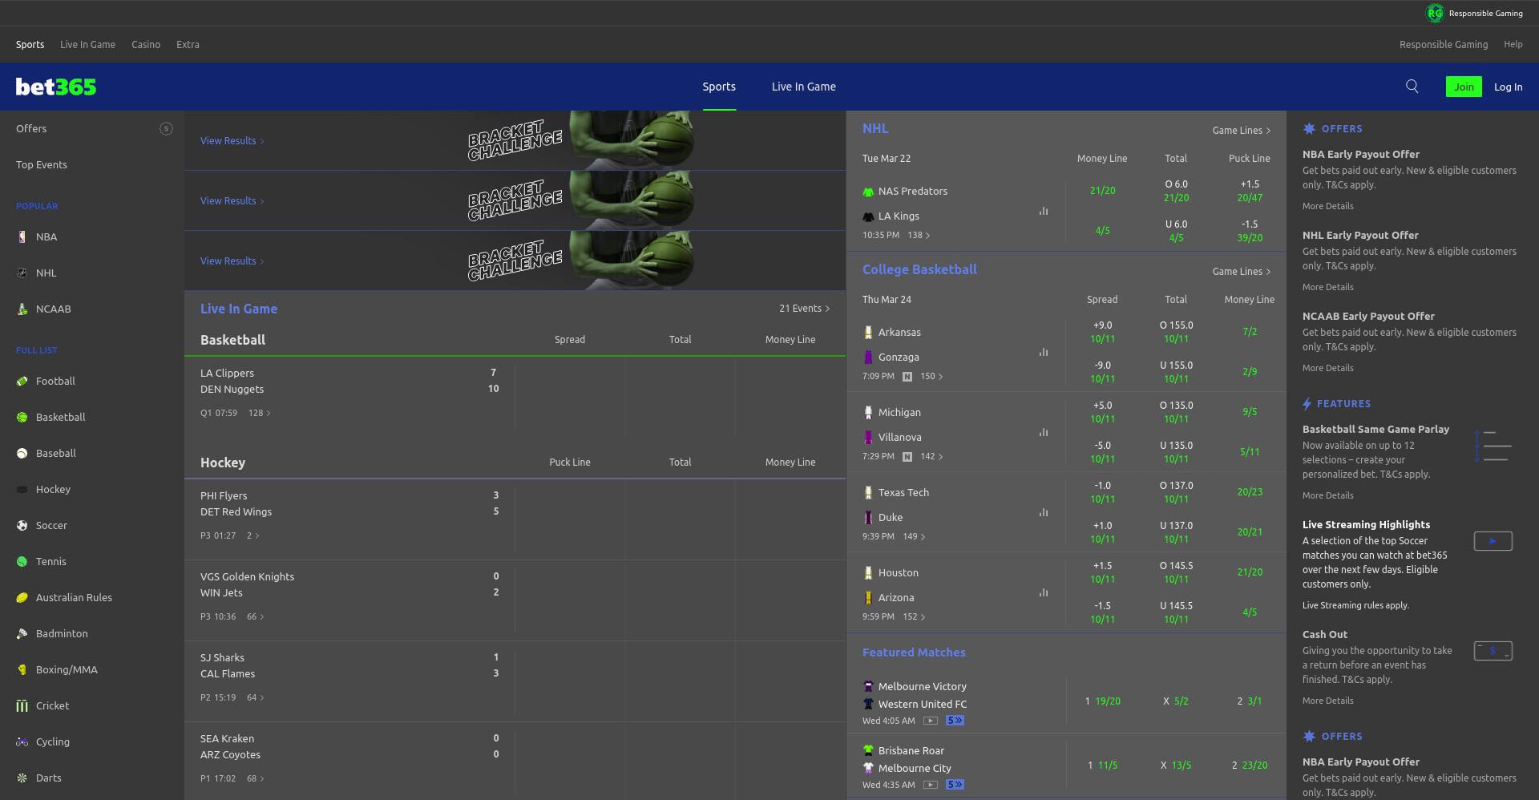Select the NCAAB icon in sidebar

coord(22,309)
